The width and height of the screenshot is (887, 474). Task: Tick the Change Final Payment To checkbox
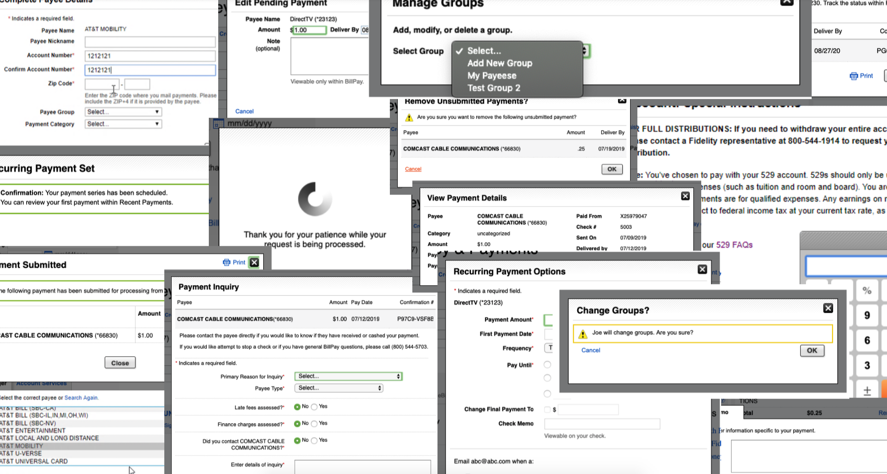pyautogui.click(x=547, y=410)
